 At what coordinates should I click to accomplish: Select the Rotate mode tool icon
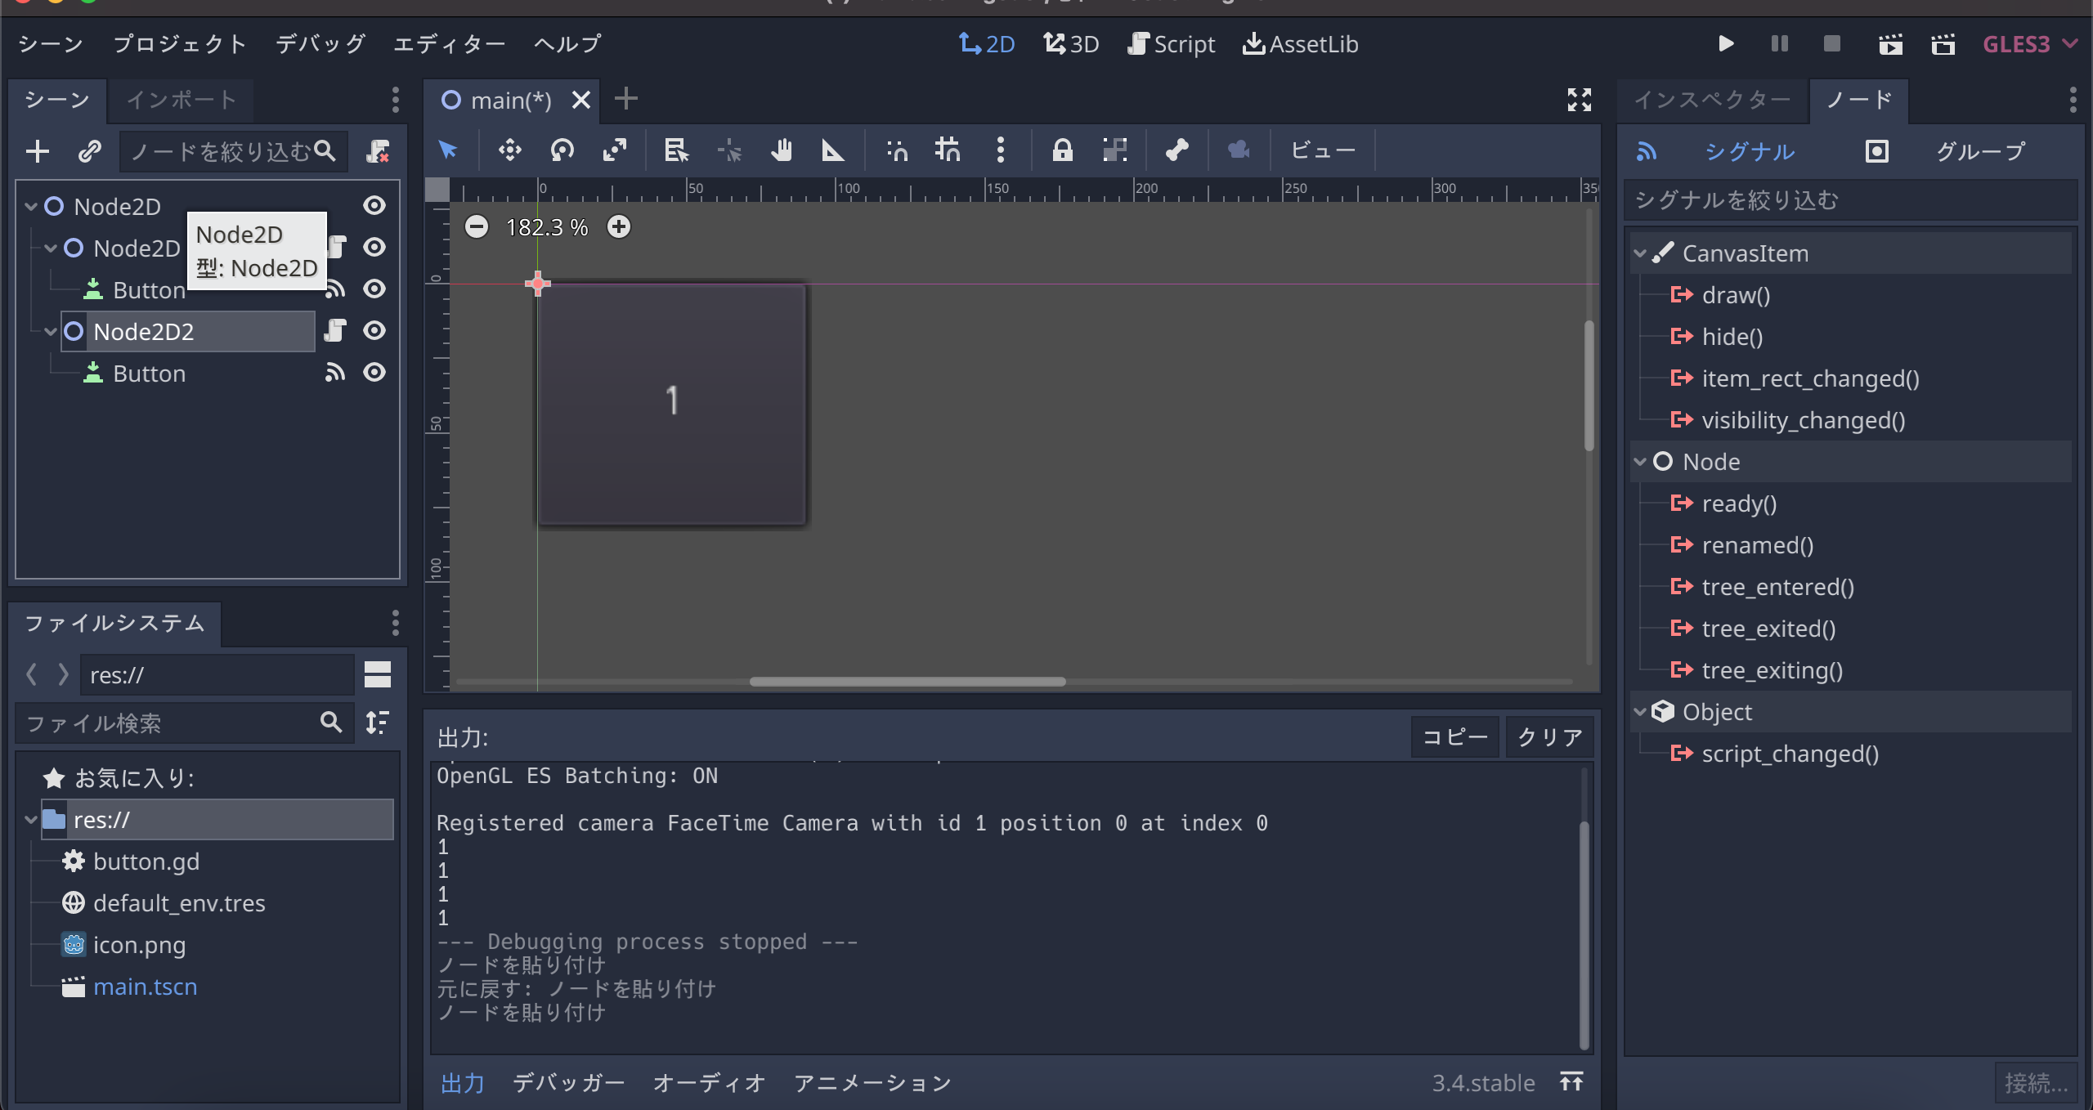coord(562,150)
